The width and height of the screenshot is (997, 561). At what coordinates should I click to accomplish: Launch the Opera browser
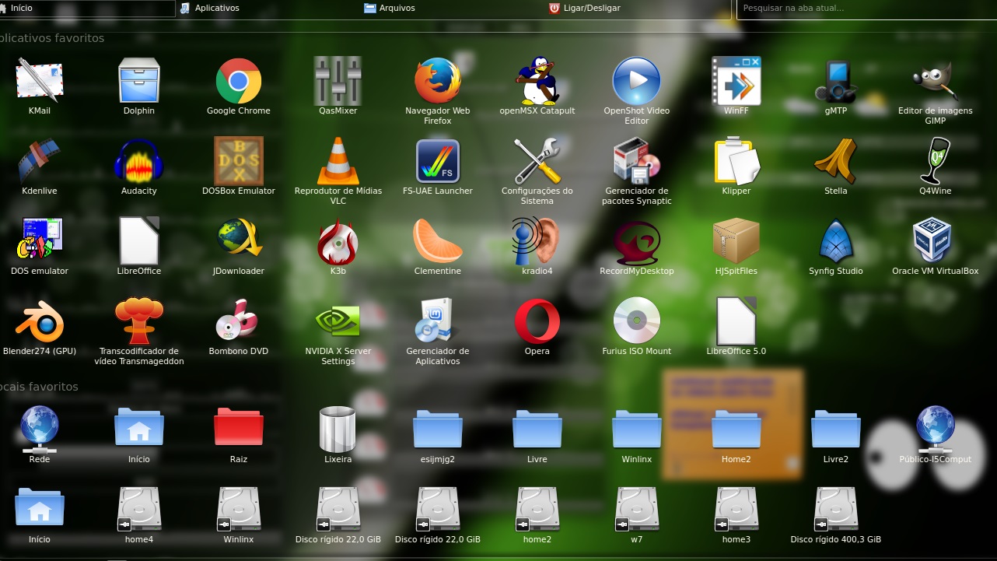tap(537, 322)
